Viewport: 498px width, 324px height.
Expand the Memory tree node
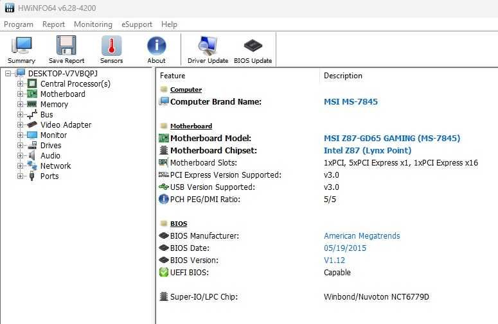click(x=20, y=105)
